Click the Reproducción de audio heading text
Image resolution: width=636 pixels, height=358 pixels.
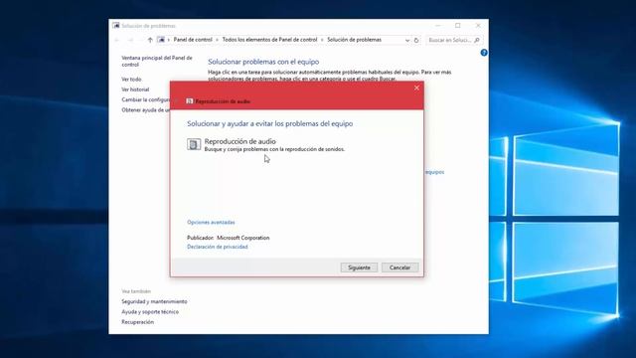(x=240, y=141)
